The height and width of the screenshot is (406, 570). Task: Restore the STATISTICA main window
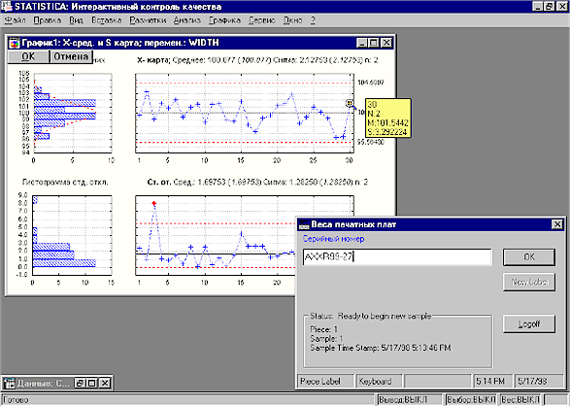pos(550,6)
